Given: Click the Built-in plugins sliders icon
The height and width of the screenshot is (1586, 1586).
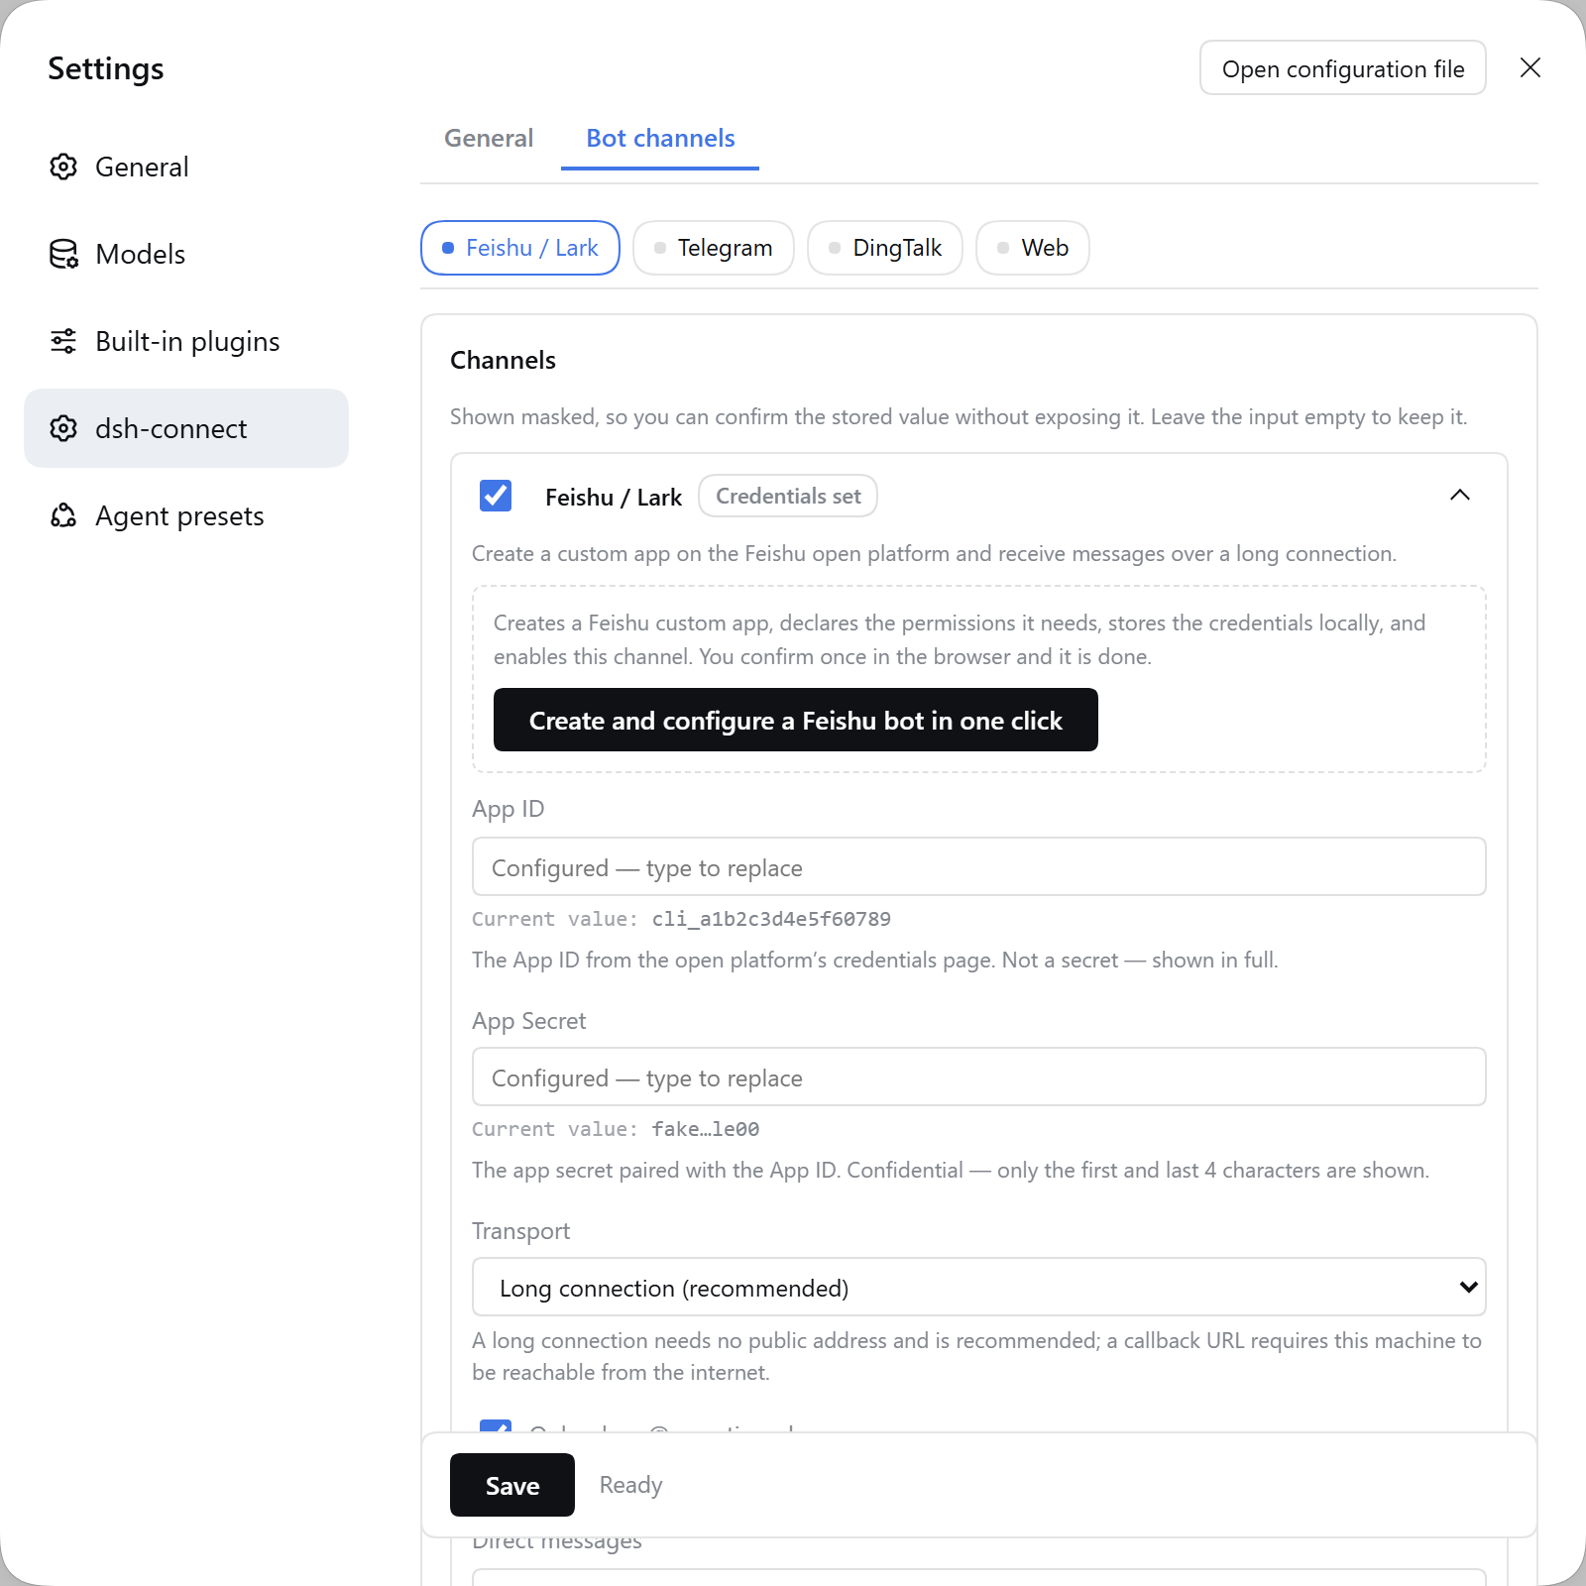Looking at the screenshot, I should tap(63, 341).
